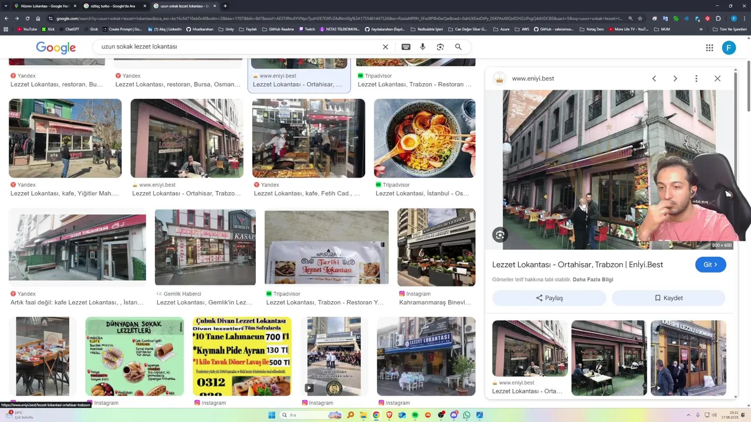This screenshot has width=751, height=422.
Task: Start voice search with the microphone
Action: pos(422,47)
